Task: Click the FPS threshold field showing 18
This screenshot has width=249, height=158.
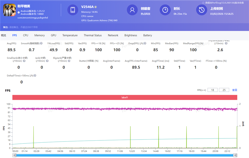Action: (213, 90)
